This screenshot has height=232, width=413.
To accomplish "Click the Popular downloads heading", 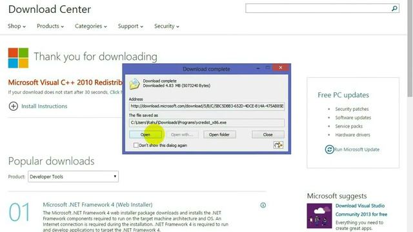I will (x=51, y=161).
